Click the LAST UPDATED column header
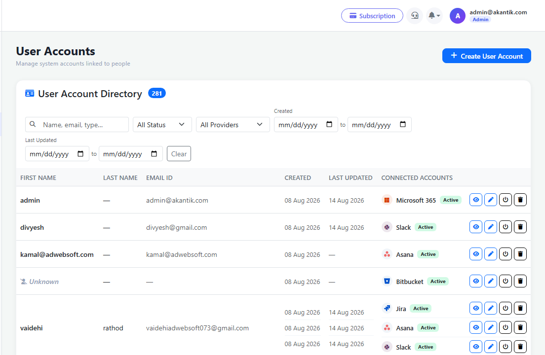Viewport: 545px width, 355px height. tap(350, 177)
